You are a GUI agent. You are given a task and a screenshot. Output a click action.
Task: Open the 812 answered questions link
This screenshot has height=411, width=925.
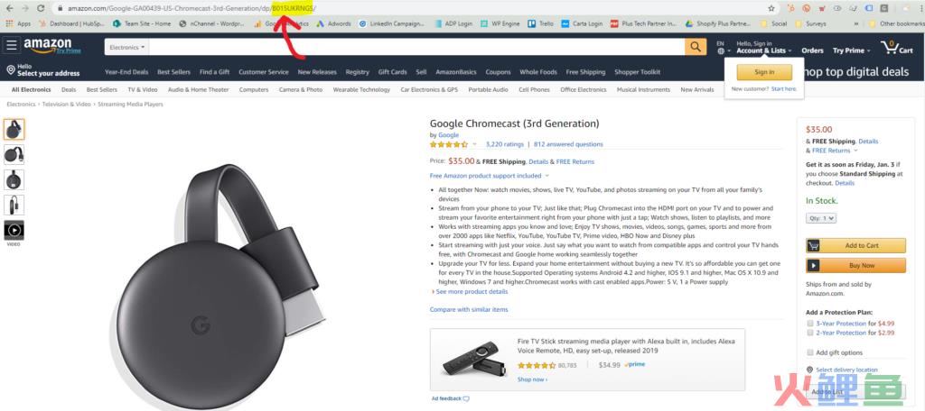pyautogui.click(x=568, y=143)
